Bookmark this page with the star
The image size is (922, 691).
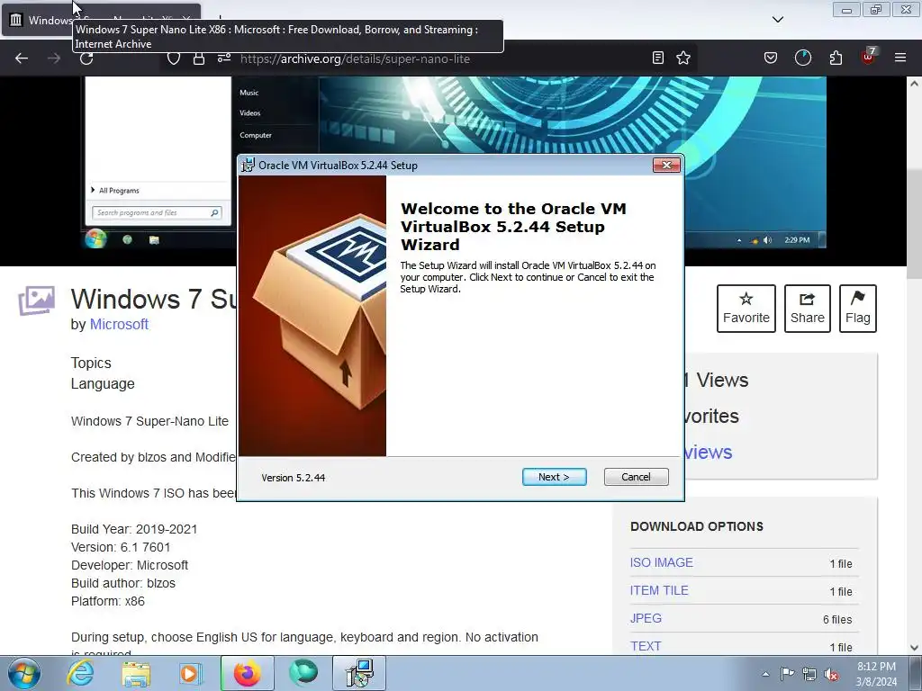pos(683,58)
